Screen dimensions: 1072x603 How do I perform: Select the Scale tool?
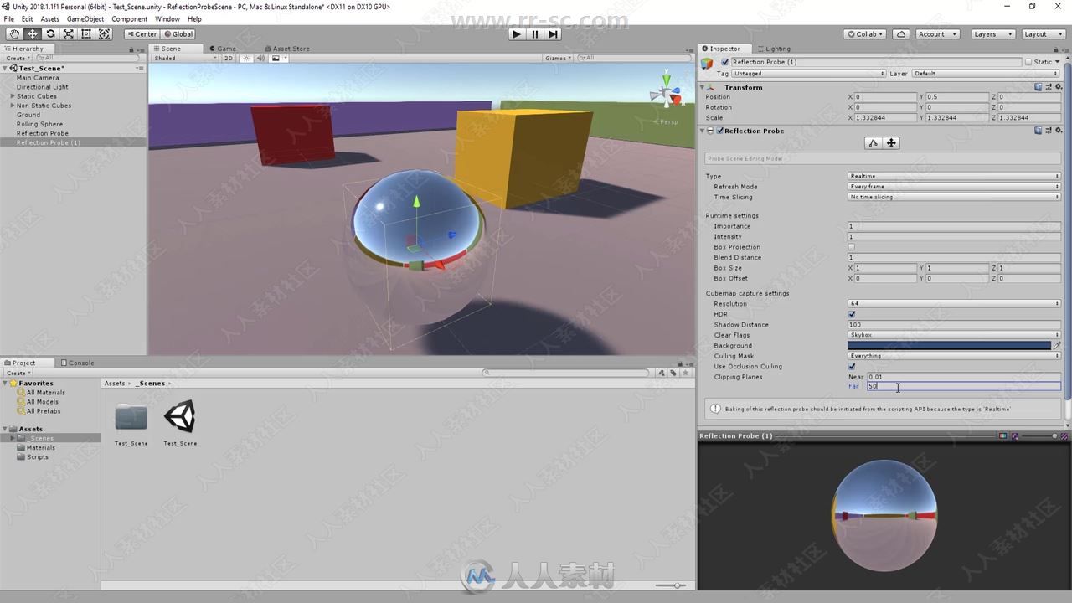[69, 34]
